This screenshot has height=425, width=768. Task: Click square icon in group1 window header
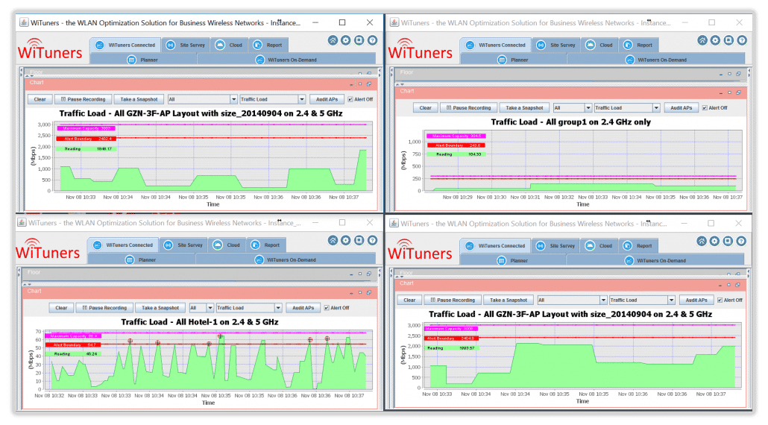(x=728, y=40)
